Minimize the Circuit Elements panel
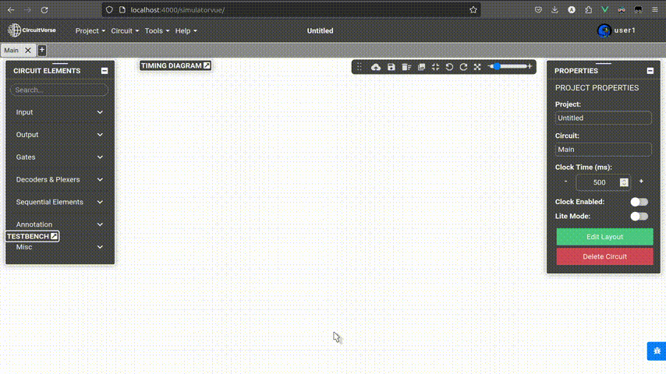Screen dimensions: 666x374 coord(105,71)
